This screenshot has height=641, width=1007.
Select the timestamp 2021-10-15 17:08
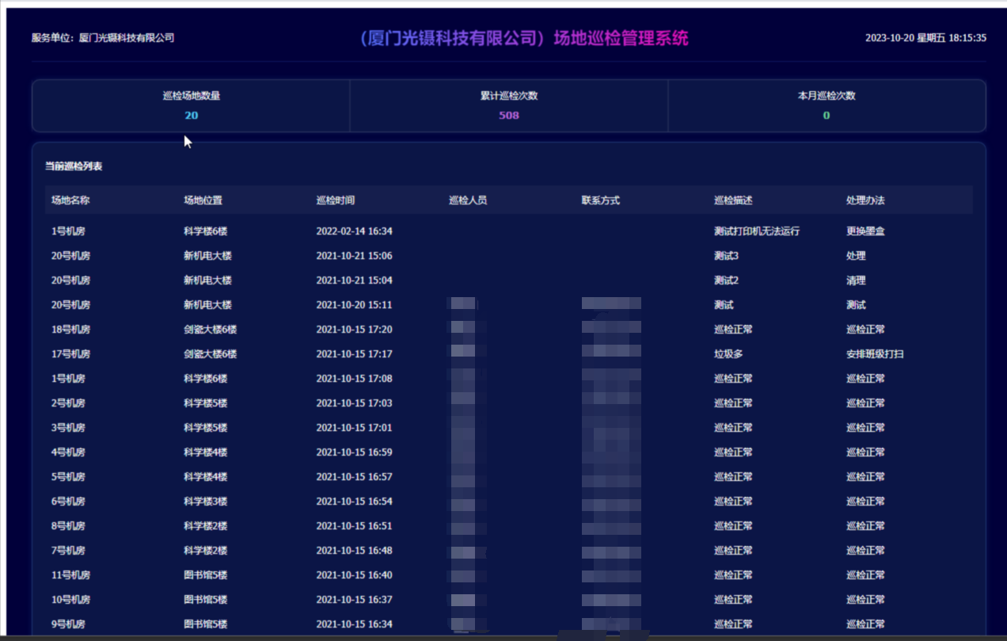355,379
